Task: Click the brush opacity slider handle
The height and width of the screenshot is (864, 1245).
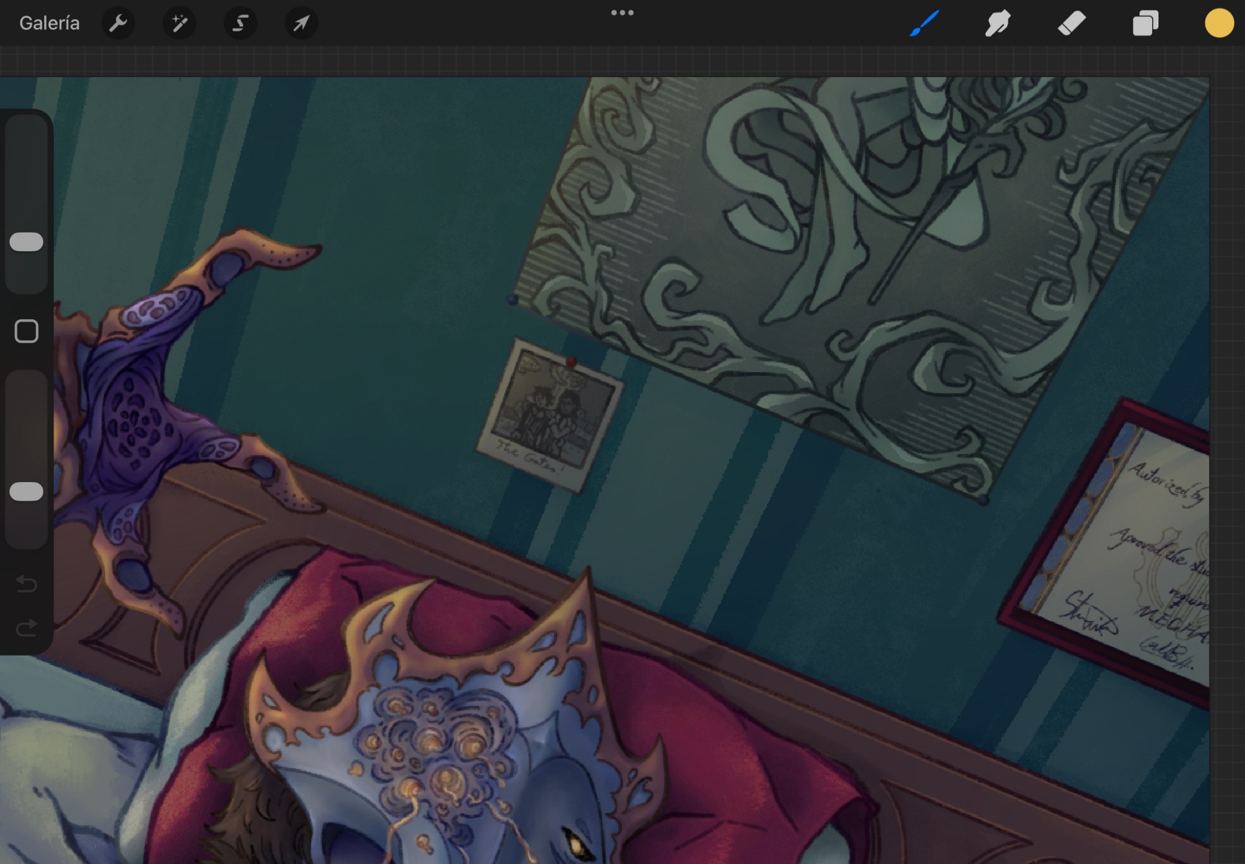Action: click(26, 492)
